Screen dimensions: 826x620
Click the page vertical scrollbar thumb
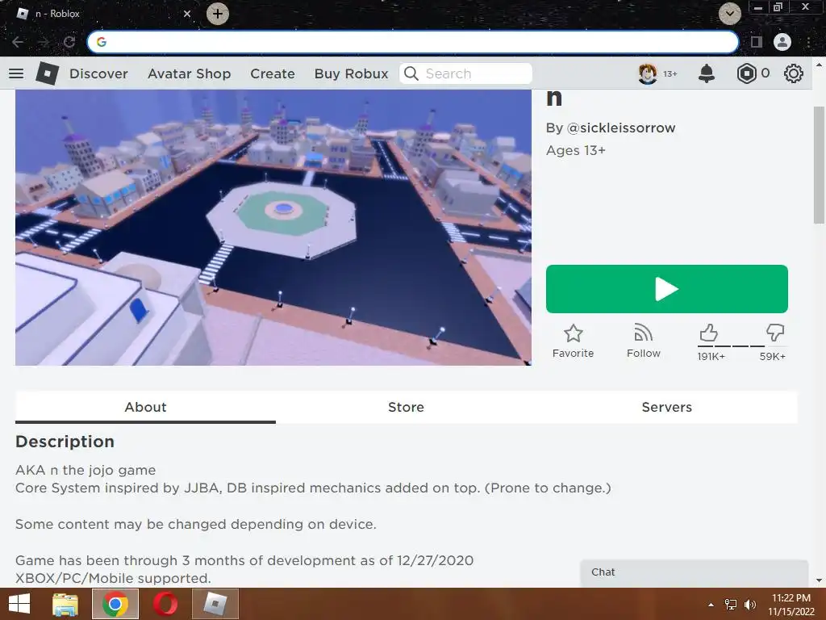coord(820,165)
